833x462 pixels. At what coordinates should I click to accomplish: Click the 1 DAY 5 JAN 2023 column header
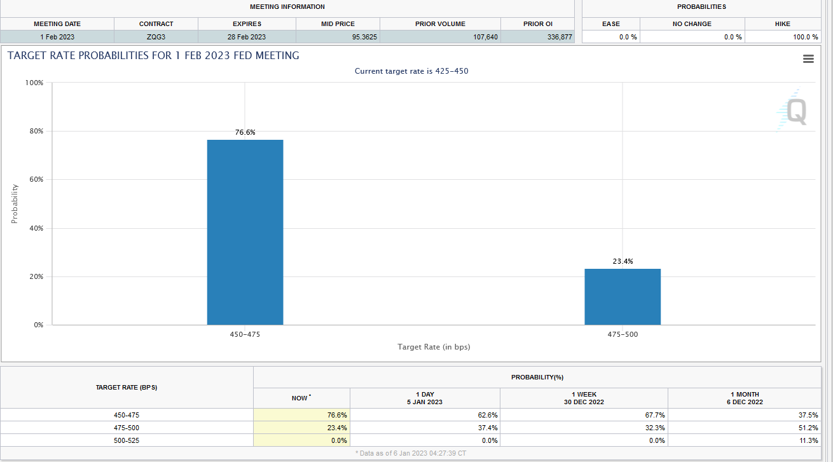pos(425,398)
